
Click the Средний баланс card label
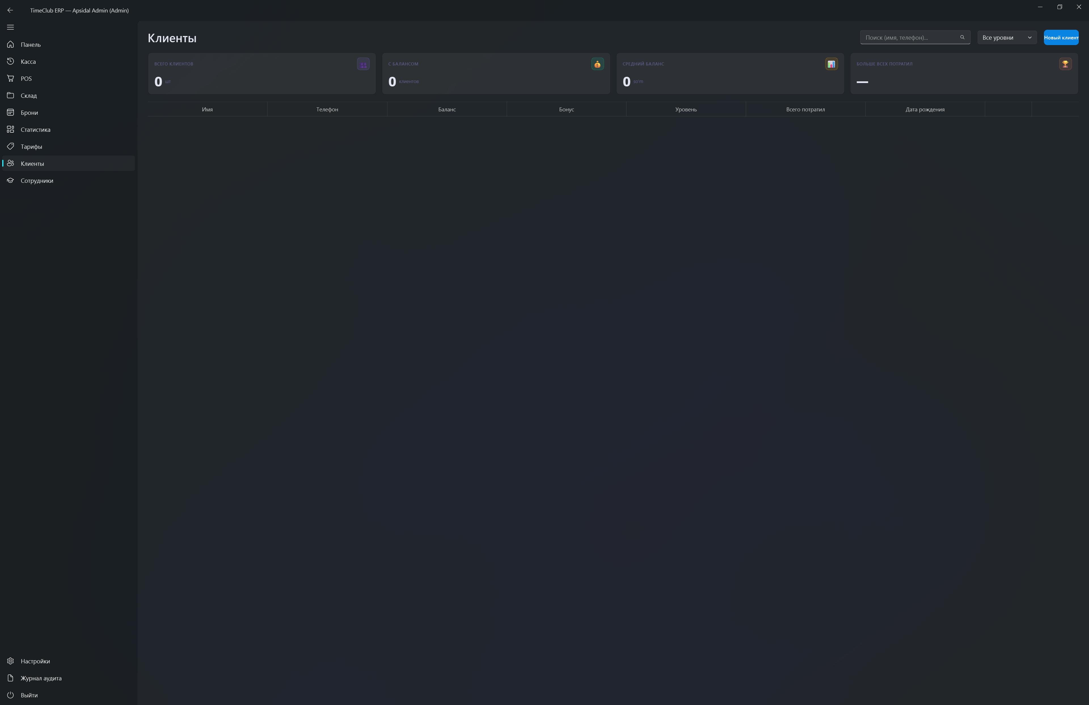(643, 64)
